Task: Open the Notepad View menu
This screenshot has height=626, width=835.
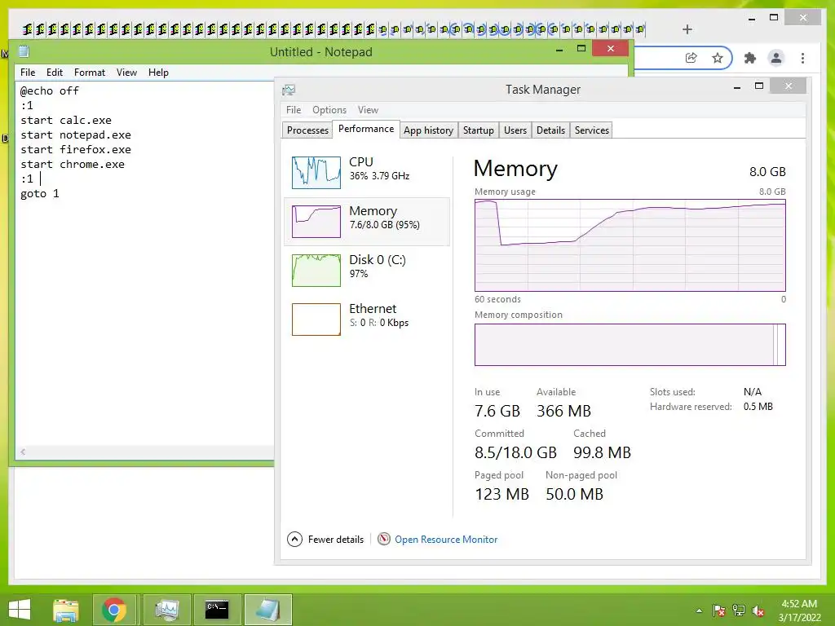Action: (x=126, y=73)
